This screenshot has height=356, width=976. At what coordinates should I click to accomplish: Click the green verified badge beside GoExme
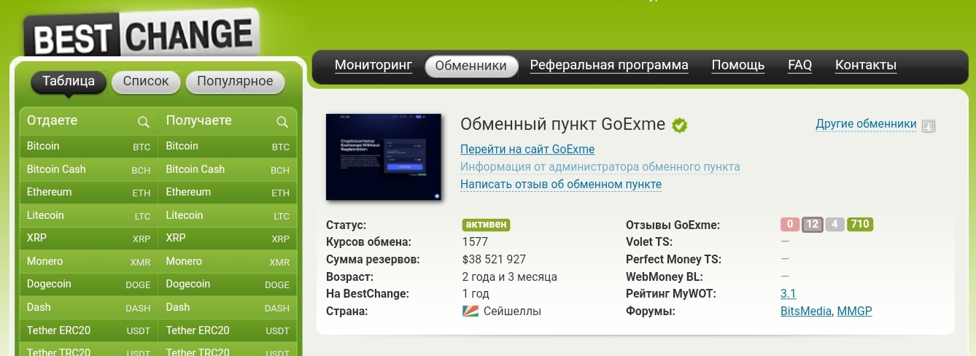click(x=680, y=125)
